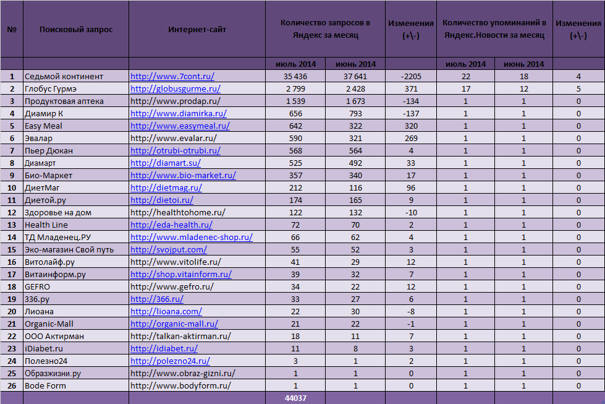Follow the http://www.diamirka.ru/ hyperlink
The image size is (605, 404).
(178, 114)
